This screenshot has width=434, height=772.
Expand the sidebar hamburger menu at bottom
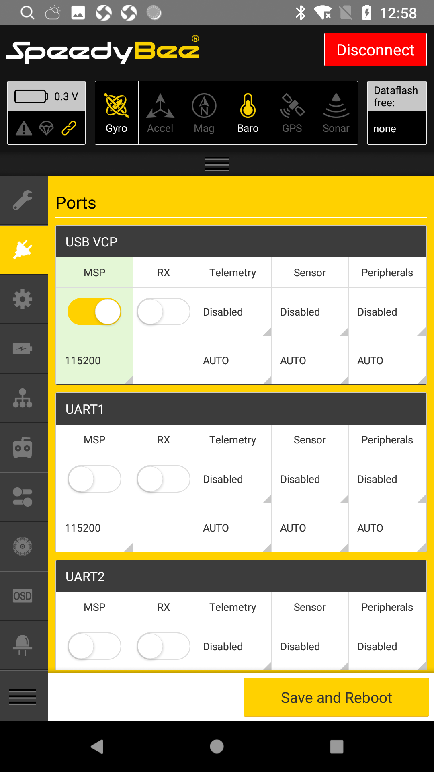point(23,697)
